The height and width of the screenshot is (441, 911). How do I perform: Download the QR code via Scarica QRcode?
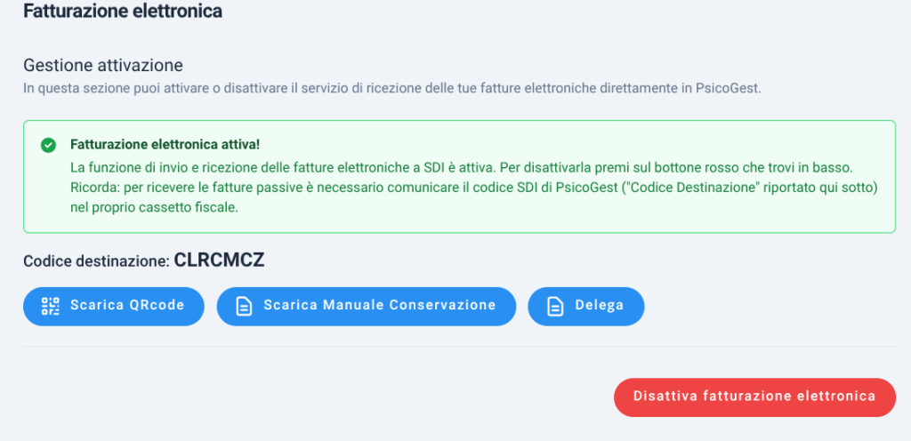[x=114, y=307]
